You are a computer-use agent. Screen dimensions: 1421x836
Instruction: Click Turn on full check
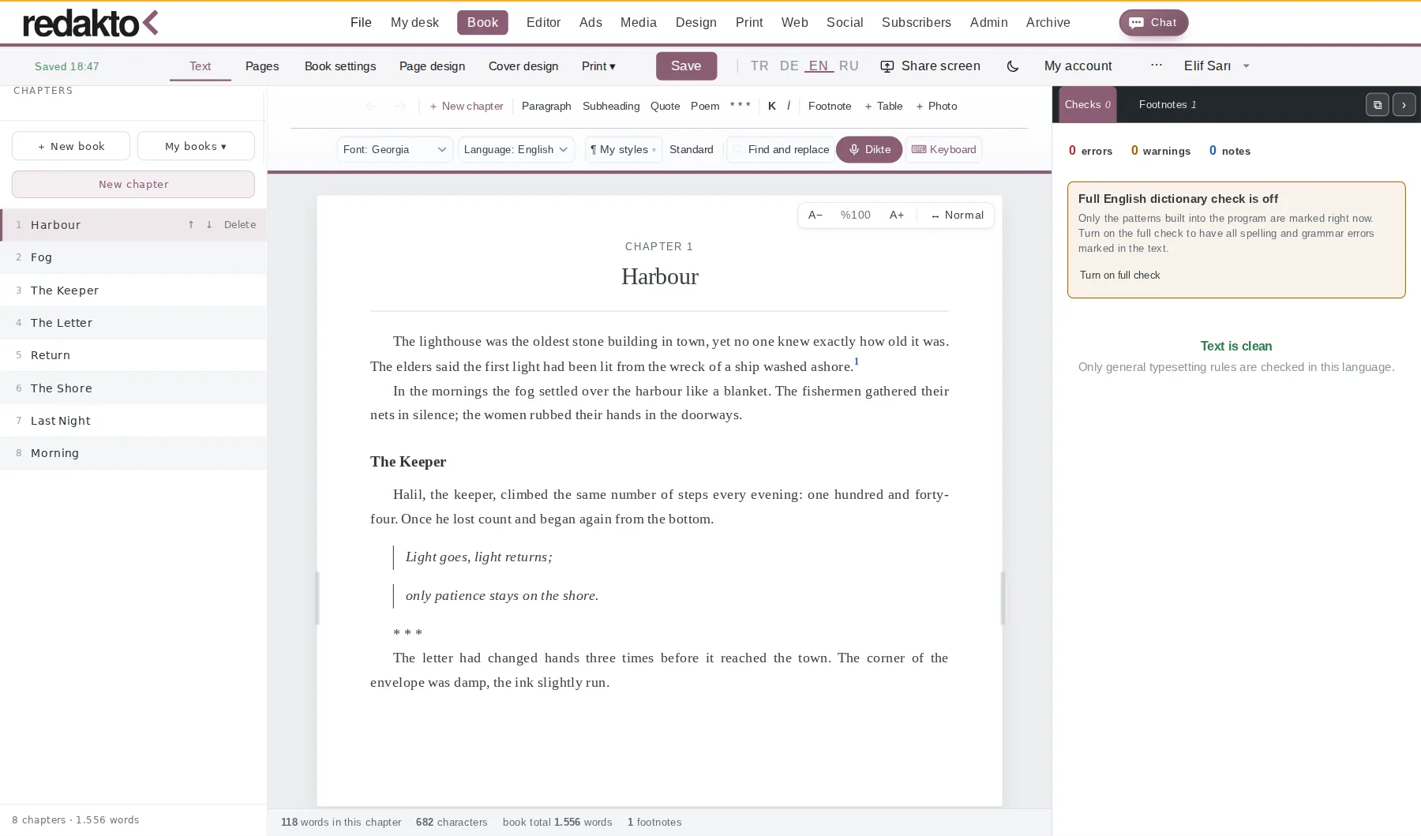pyautogui.click(x=1119, y=275)
